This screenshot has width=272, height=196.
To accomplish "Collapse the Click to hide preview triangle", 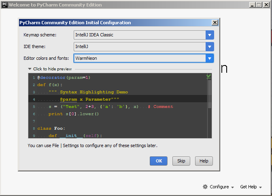I will tap(30, 69).
